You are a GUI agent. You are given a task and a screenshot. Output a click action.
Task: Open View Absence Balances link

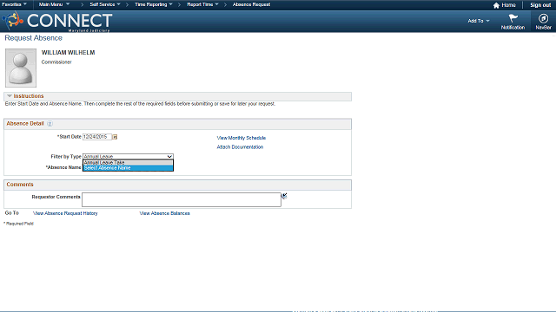pos(164,213)
